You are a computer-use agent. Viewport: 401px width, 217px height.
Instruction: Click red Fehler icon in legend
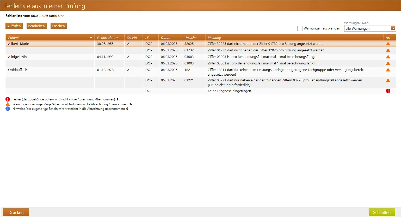pyautogui.click(x=8, y=99)
